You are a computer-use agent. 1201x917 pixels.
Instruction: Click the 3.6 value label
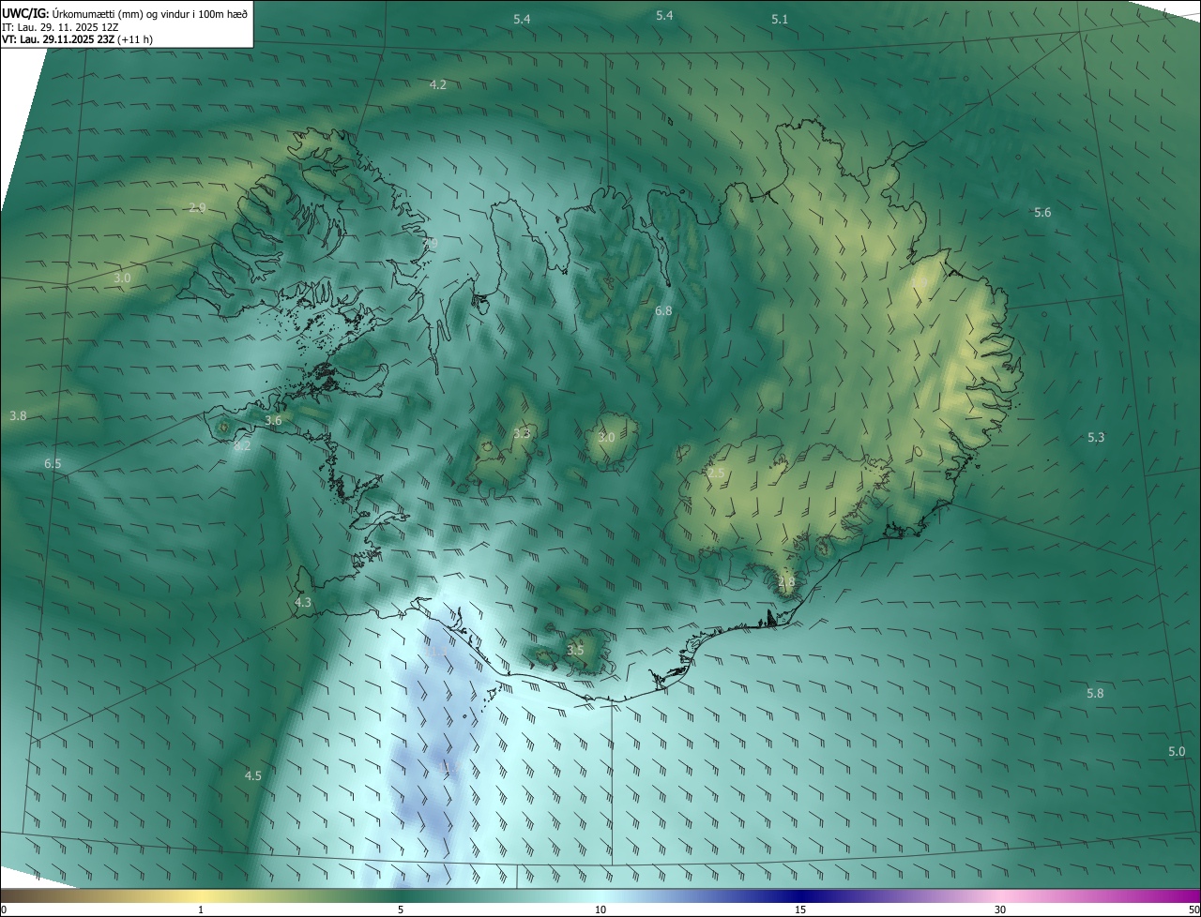pos(273,421)
